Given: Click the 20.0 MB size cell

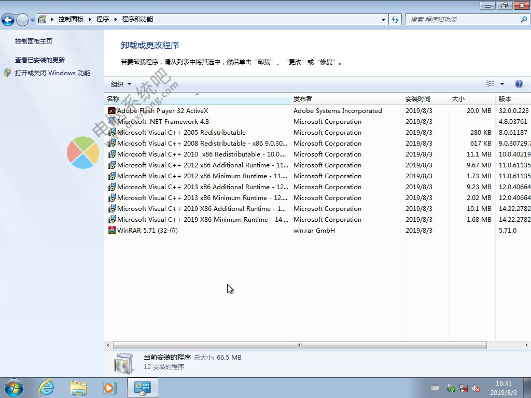Looking at the screenshot, I should tap(479, 111).
